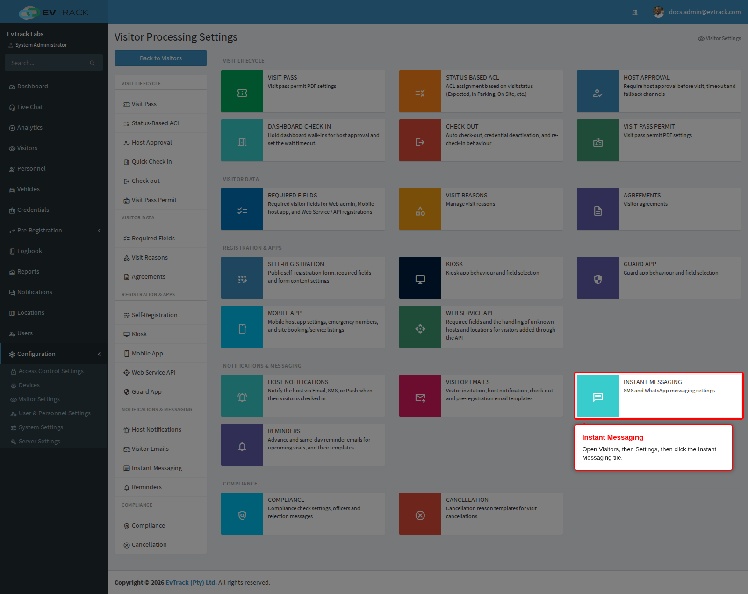The height and width of the screenshot is (594, 748).
Task: Open Visitor Settings under Configuration
Action: tap(54, 399)
